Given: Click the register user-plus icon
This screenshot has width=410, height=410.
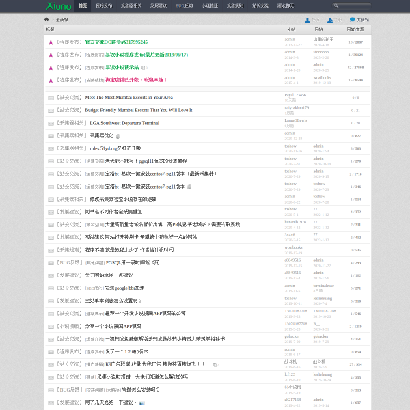Looking at the screenshot, I should [x=330, y=20].
